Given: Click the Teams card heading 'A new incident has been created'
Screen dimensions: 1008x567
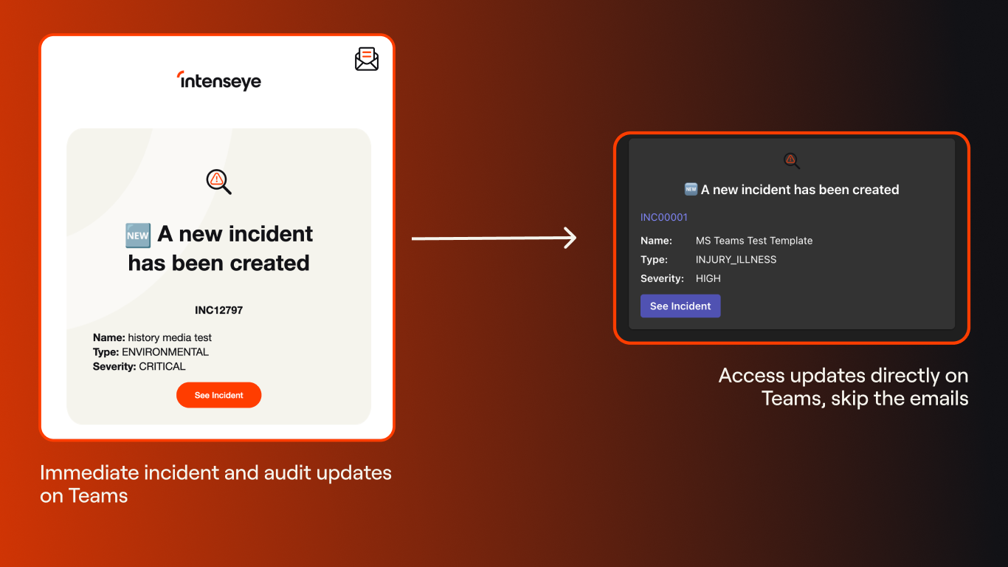Looking at the screenshot, I should click(x=800, y=190).
